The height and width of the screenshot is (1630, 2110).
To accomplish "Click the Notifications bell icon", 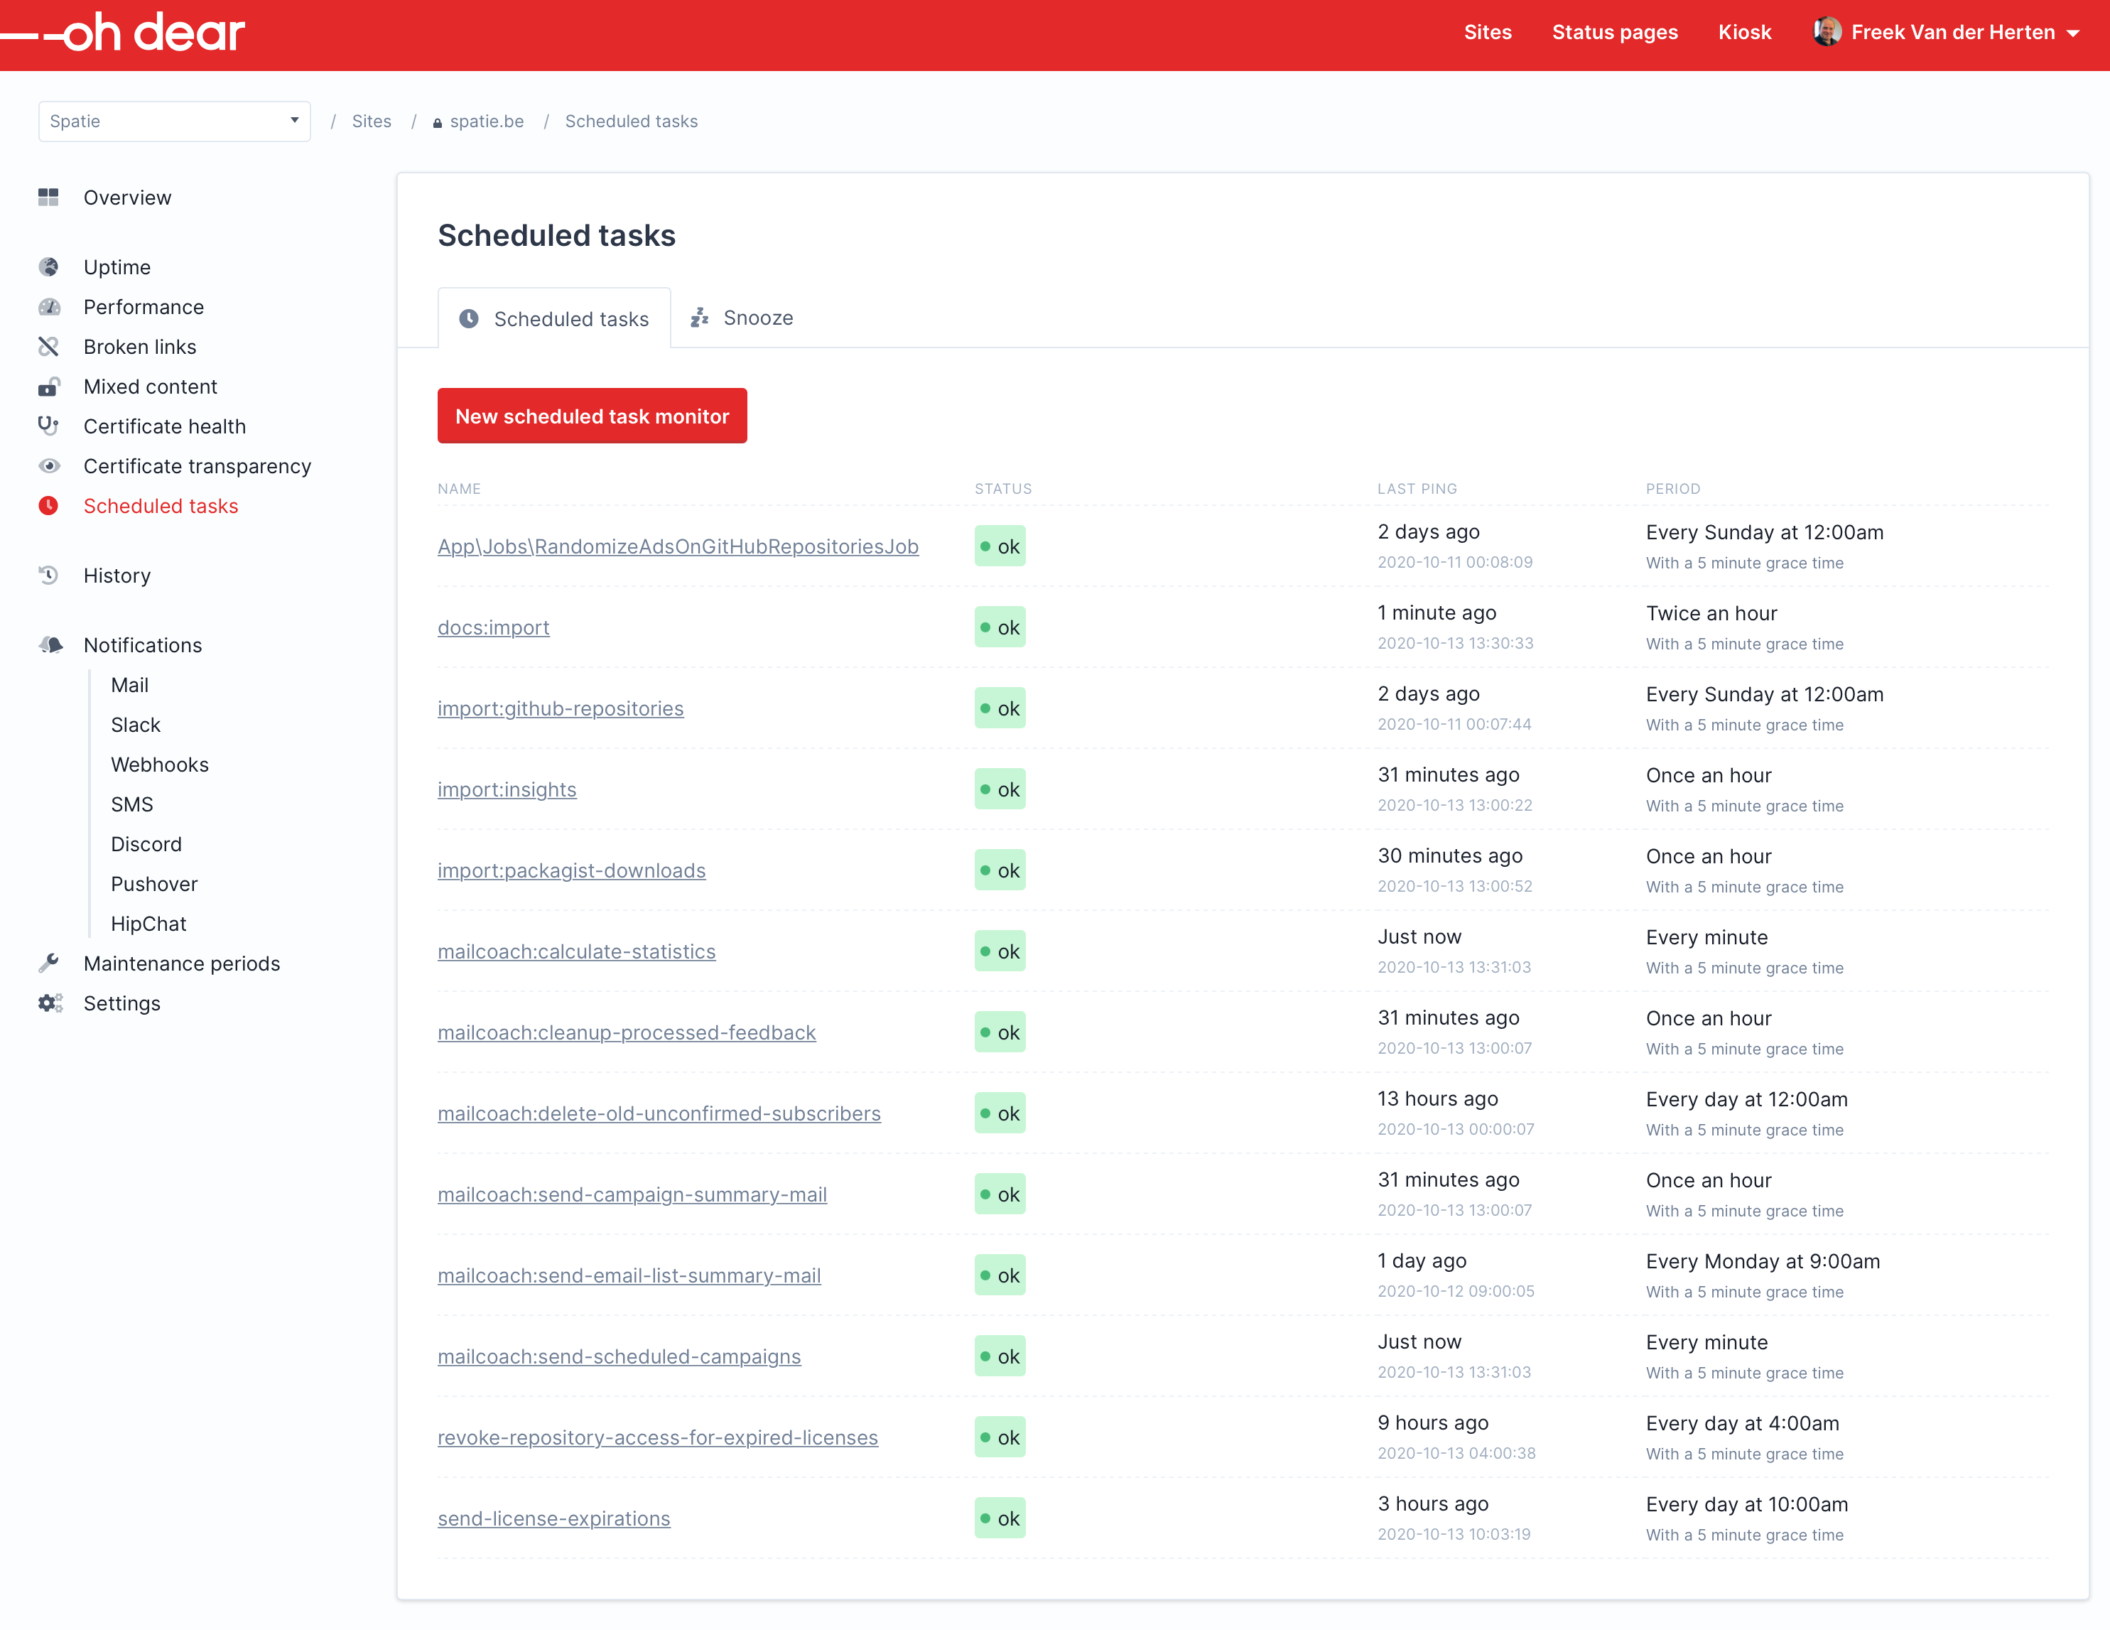I will [x=50, y=644].
